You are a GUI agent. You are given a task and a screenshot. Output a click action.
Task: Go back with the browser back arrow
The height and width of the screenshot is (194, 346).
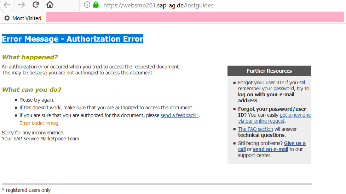tap(7, 5)
